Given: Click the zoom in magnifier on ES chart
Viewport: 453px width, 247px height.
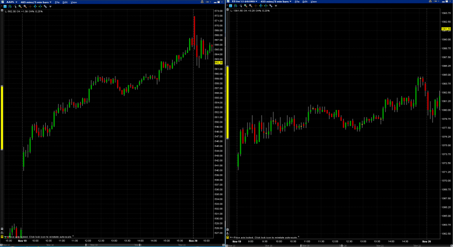Looking at the screenshot, I should coord(245,6).
